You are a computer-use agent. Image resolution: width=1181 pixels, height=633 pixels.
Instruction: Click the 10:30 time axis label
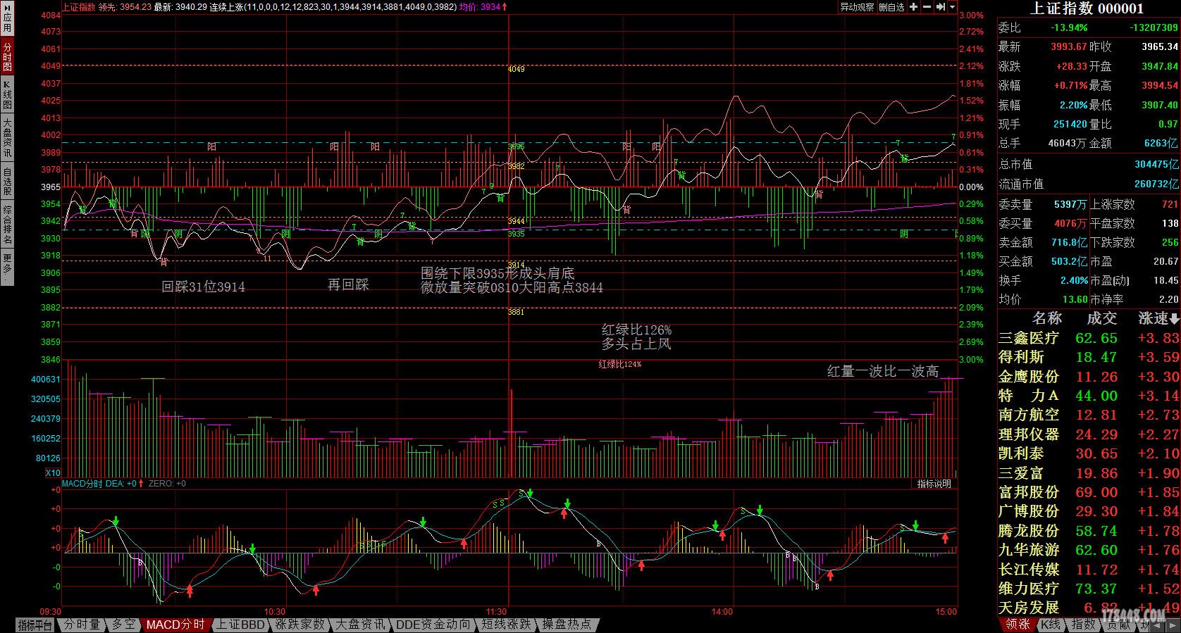(x=275, y=611)
